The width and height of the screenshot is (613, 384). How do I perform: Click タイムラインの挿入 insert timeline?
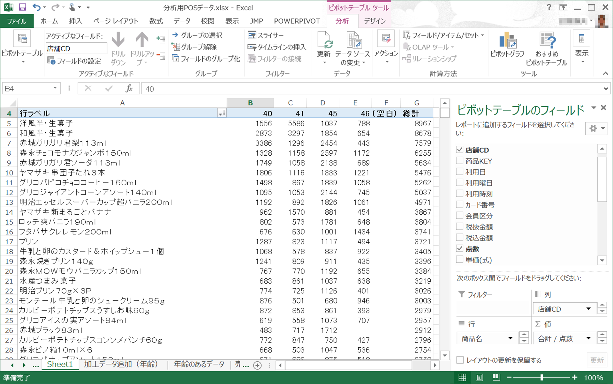click(x=277, y=47)
